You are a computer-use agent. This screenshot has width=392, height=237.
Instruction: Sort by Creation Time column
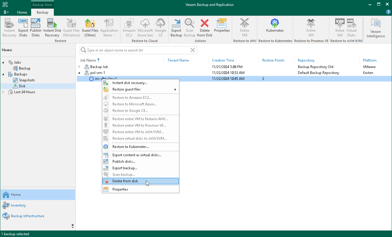tap(223, 60)
